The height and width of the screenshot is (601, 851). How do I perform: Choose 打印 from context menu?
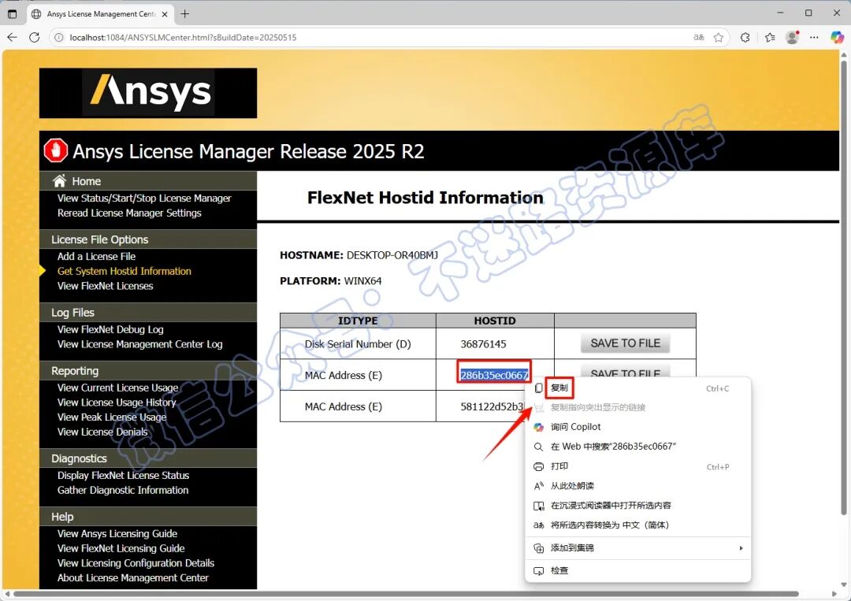click(x=559, y=466)
